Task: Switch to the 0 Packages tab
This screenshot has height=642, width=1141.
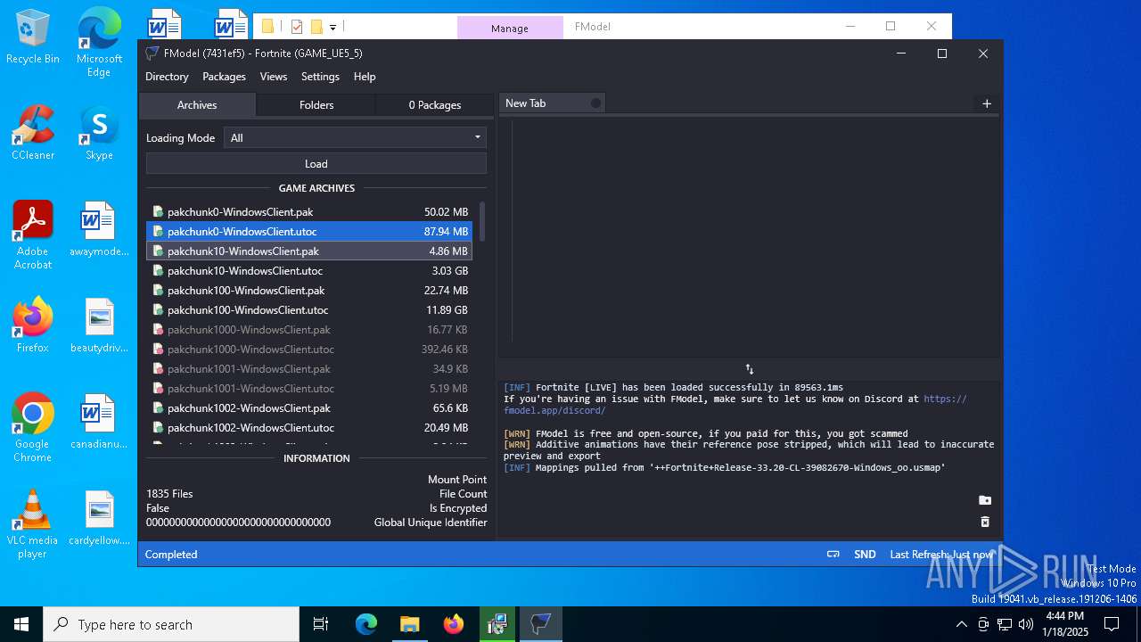Action: [435, 105]
